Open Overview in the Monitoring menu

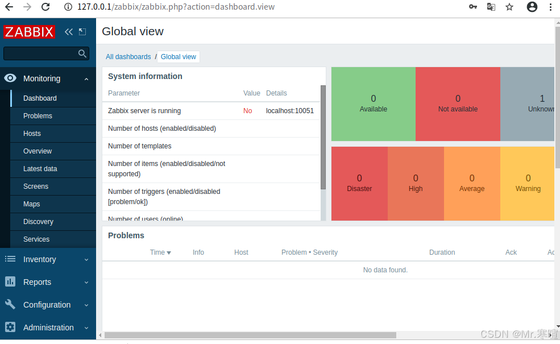(53, 151)
